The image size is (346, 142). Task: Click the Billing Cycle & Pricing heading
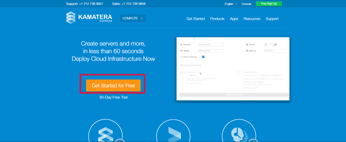(x=190, y=65)
